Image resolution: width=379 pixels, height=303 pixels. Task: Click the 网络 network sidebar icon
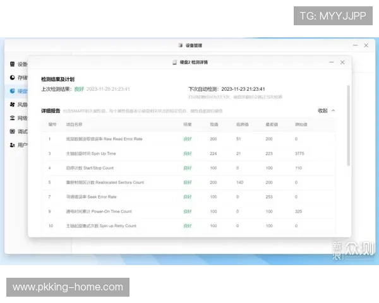point(13,118)
